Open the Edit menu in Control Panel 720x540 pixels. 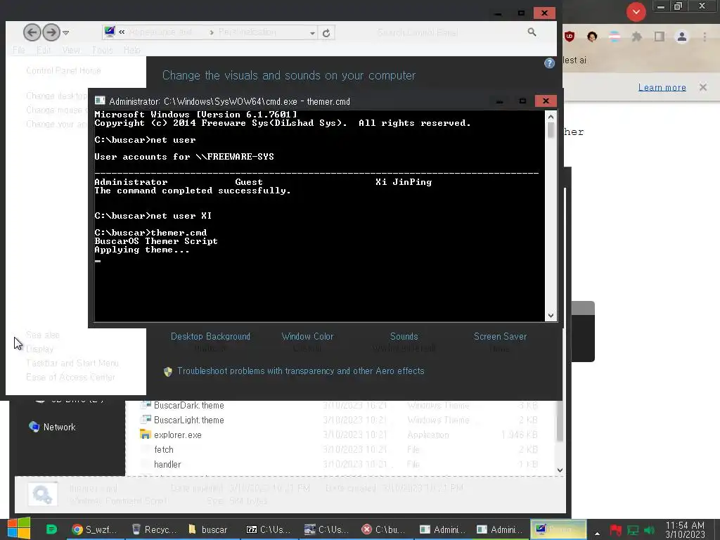tap(44, 50)
